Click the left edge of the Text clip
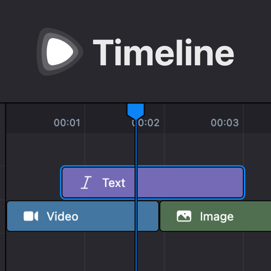Viewport: 271px width, 271px height. (62, 183)
